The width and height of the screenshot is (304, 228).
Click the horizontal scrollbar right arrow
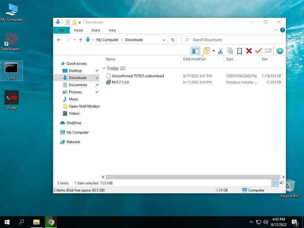pyautogui.click(x=283, y=177)
